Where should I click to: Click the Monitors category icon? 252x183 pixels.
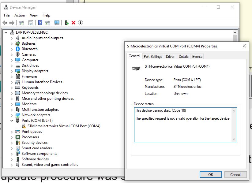18,104
